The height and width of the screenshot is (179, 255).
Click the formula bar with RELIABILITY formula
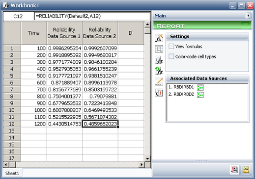click(92, 16)
